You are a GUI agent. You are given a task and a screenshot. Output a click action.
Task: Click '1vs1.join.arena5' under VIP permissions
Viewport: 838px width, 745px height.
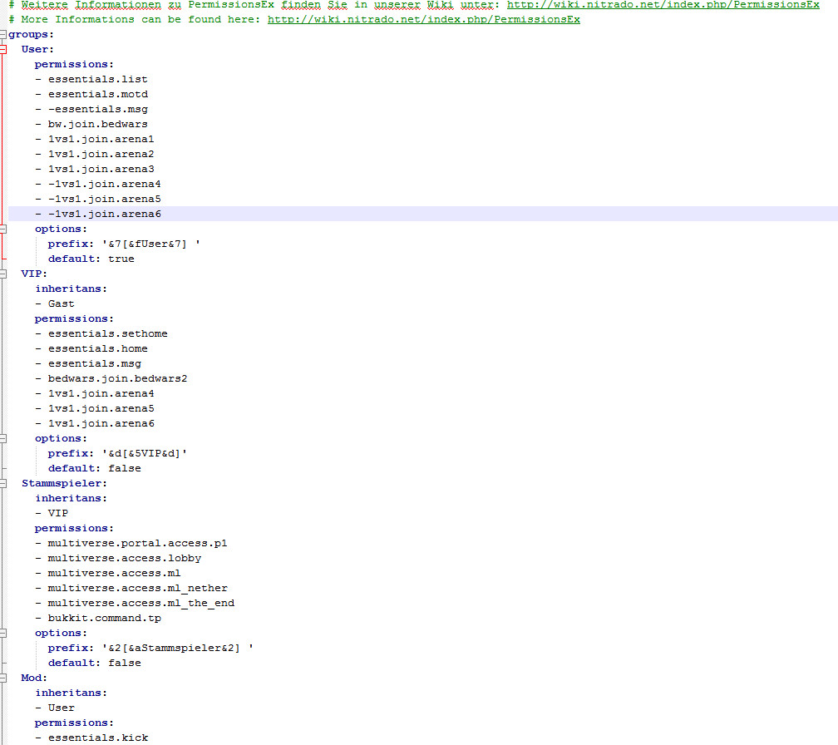pyautogui.click(x=101, y=408)
